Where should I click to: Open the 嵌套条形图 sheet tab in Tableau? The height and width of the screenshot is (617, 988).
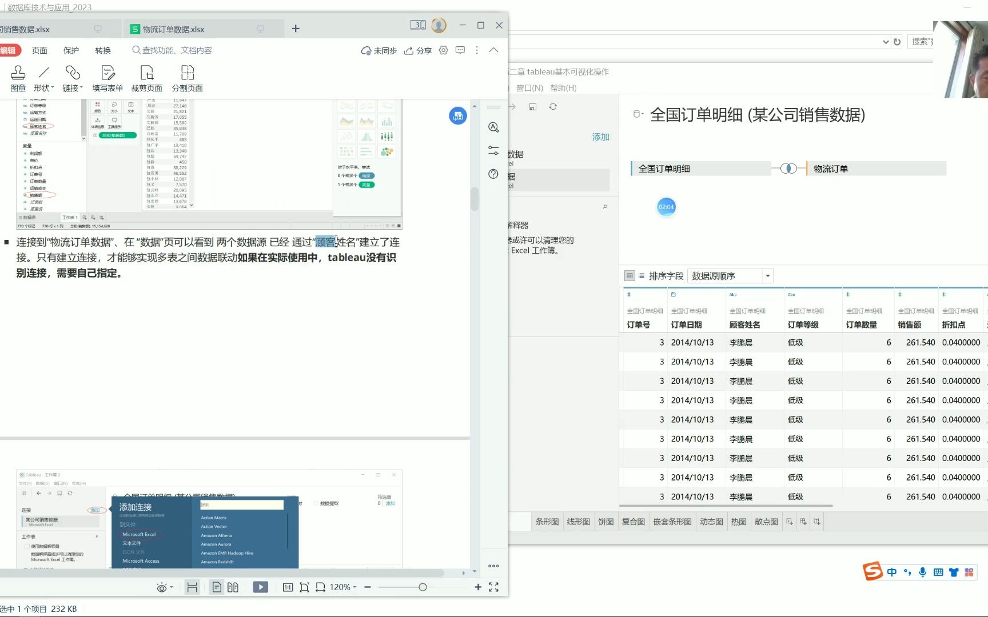672,522
